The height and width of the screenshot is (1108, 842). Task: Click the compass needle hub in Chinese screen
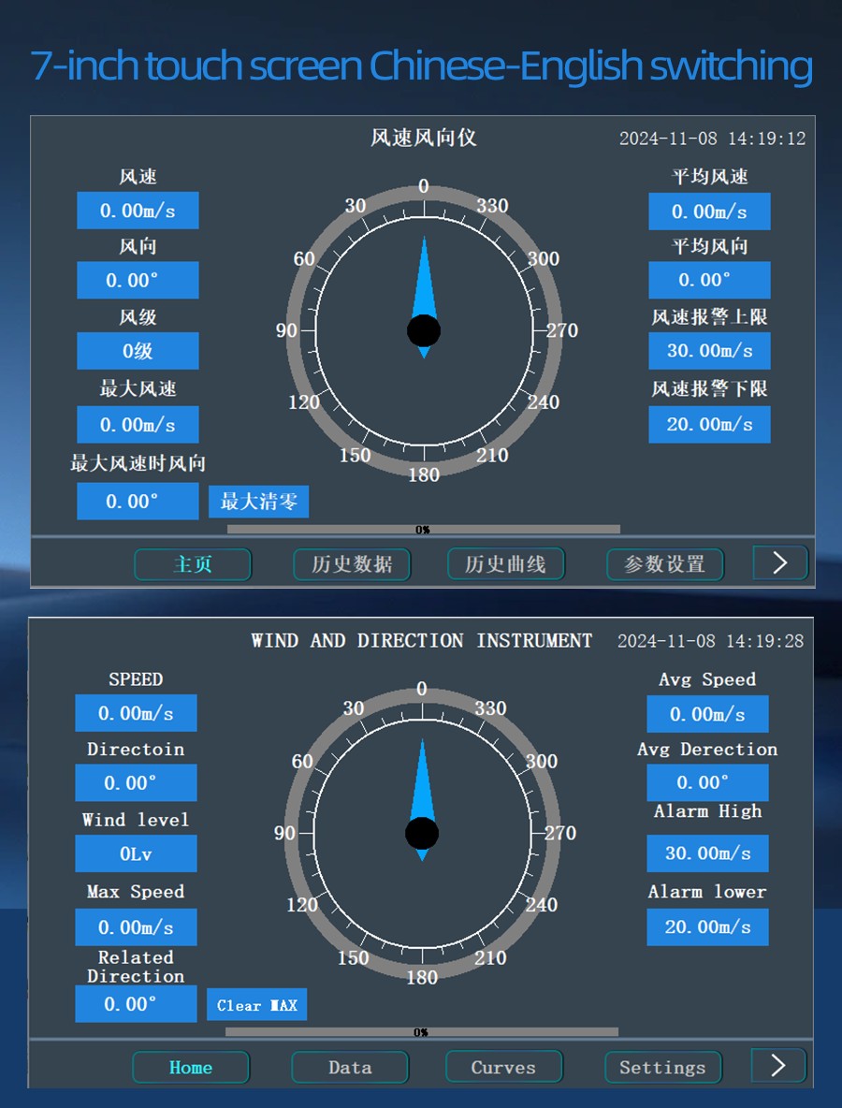point(424,330)
